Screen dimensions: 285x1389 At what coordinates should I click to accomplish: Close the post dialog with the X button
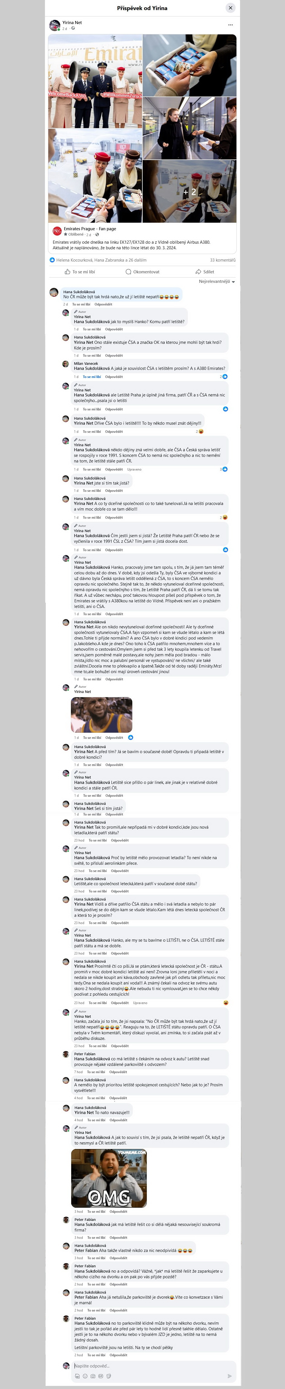click(230, 8)
